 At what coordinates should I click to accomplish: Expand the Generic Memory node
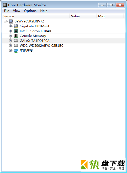coord(10,36)
